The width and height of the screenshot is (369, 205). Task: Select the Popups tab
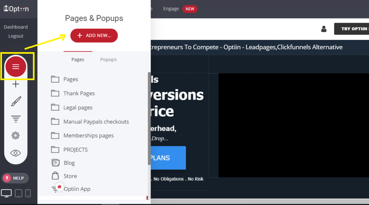coord(108,59)
